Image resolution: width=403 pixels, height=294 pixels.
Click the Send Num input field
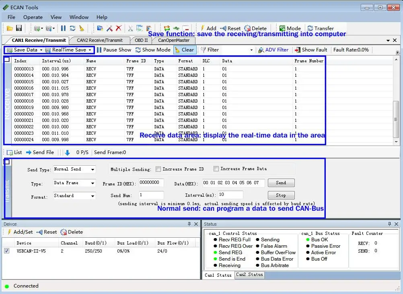(151, 195)
